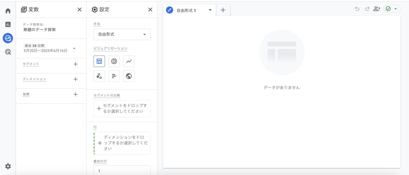Edit exploration name 無題のデータ探索
The height and width of the screenshot is (175, 409).
39,30
